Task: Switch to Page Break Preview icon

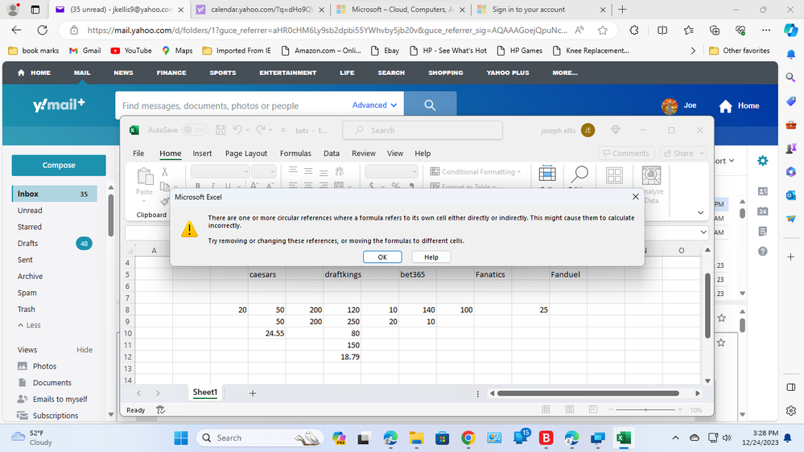Action: (593, 409)
